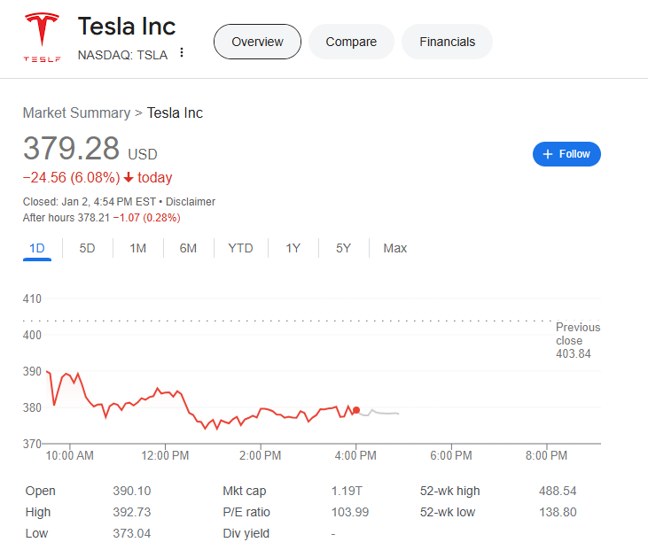The width and height of the screenshot is (648, 550).
Task: Open the Disclaimer link
Action: pyautogui.click(x=191, y=202)
